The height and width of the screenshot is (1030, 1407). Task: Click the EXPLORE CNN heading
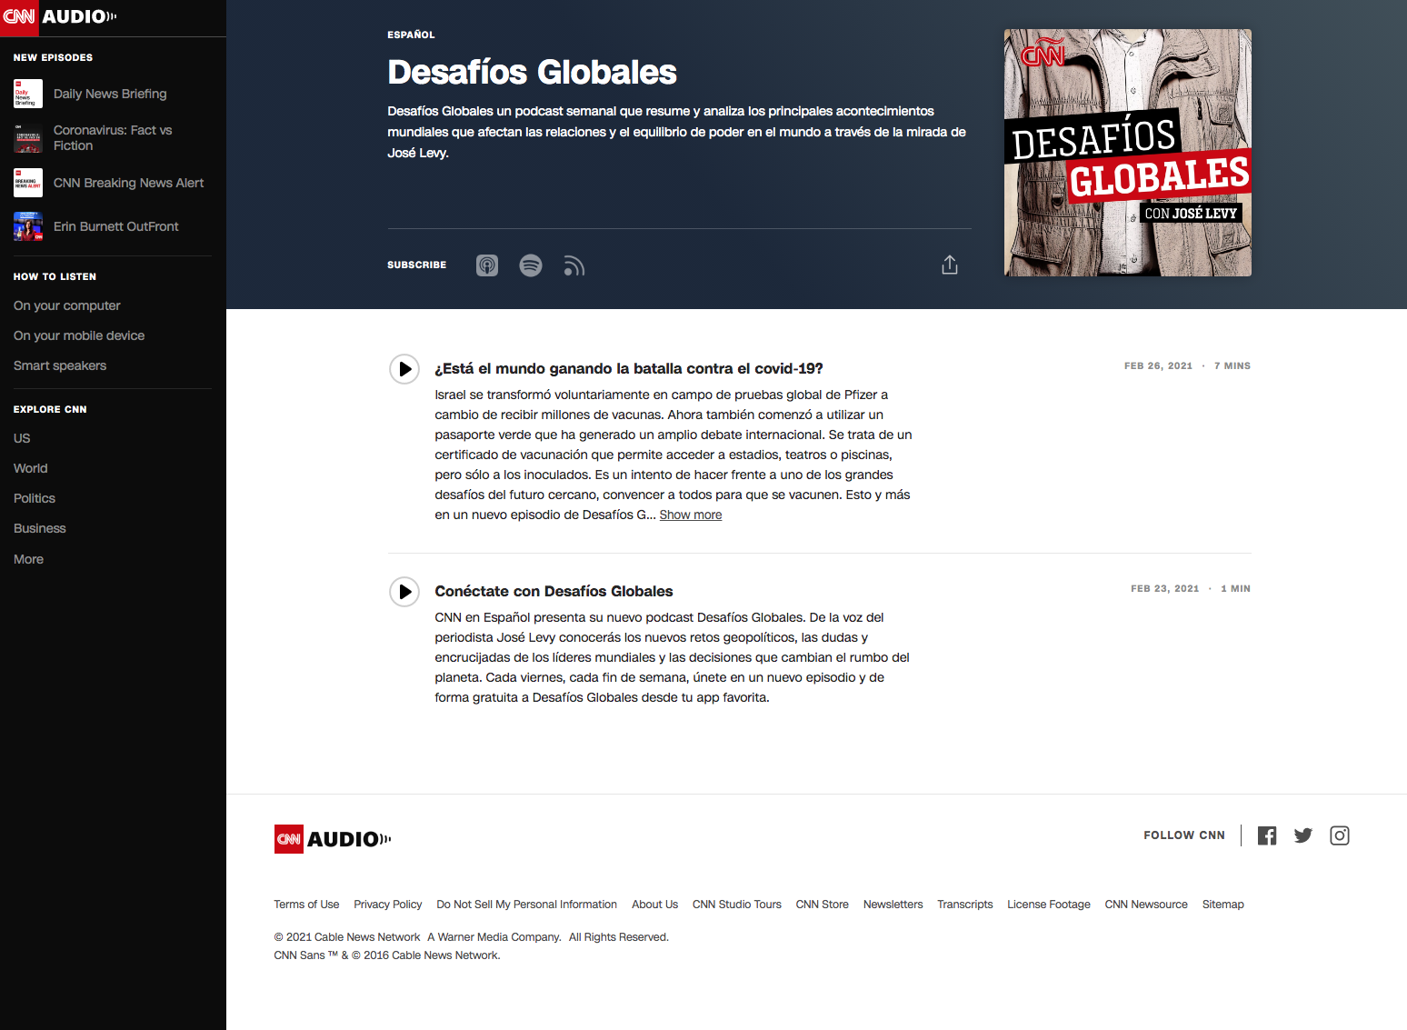[50, 409]
